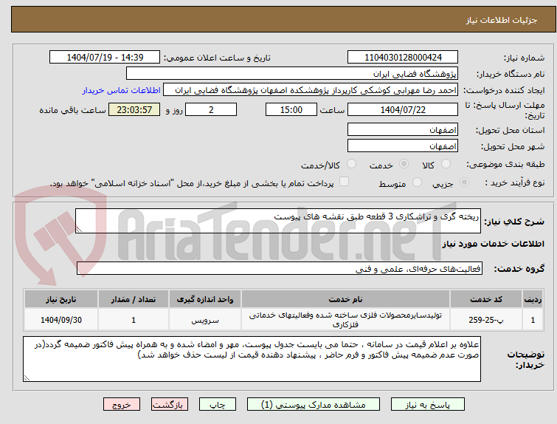Click the پاسخ به نیاز button
Image resolution: width=557 pixels, height=424 pixels.
[428, 405]
